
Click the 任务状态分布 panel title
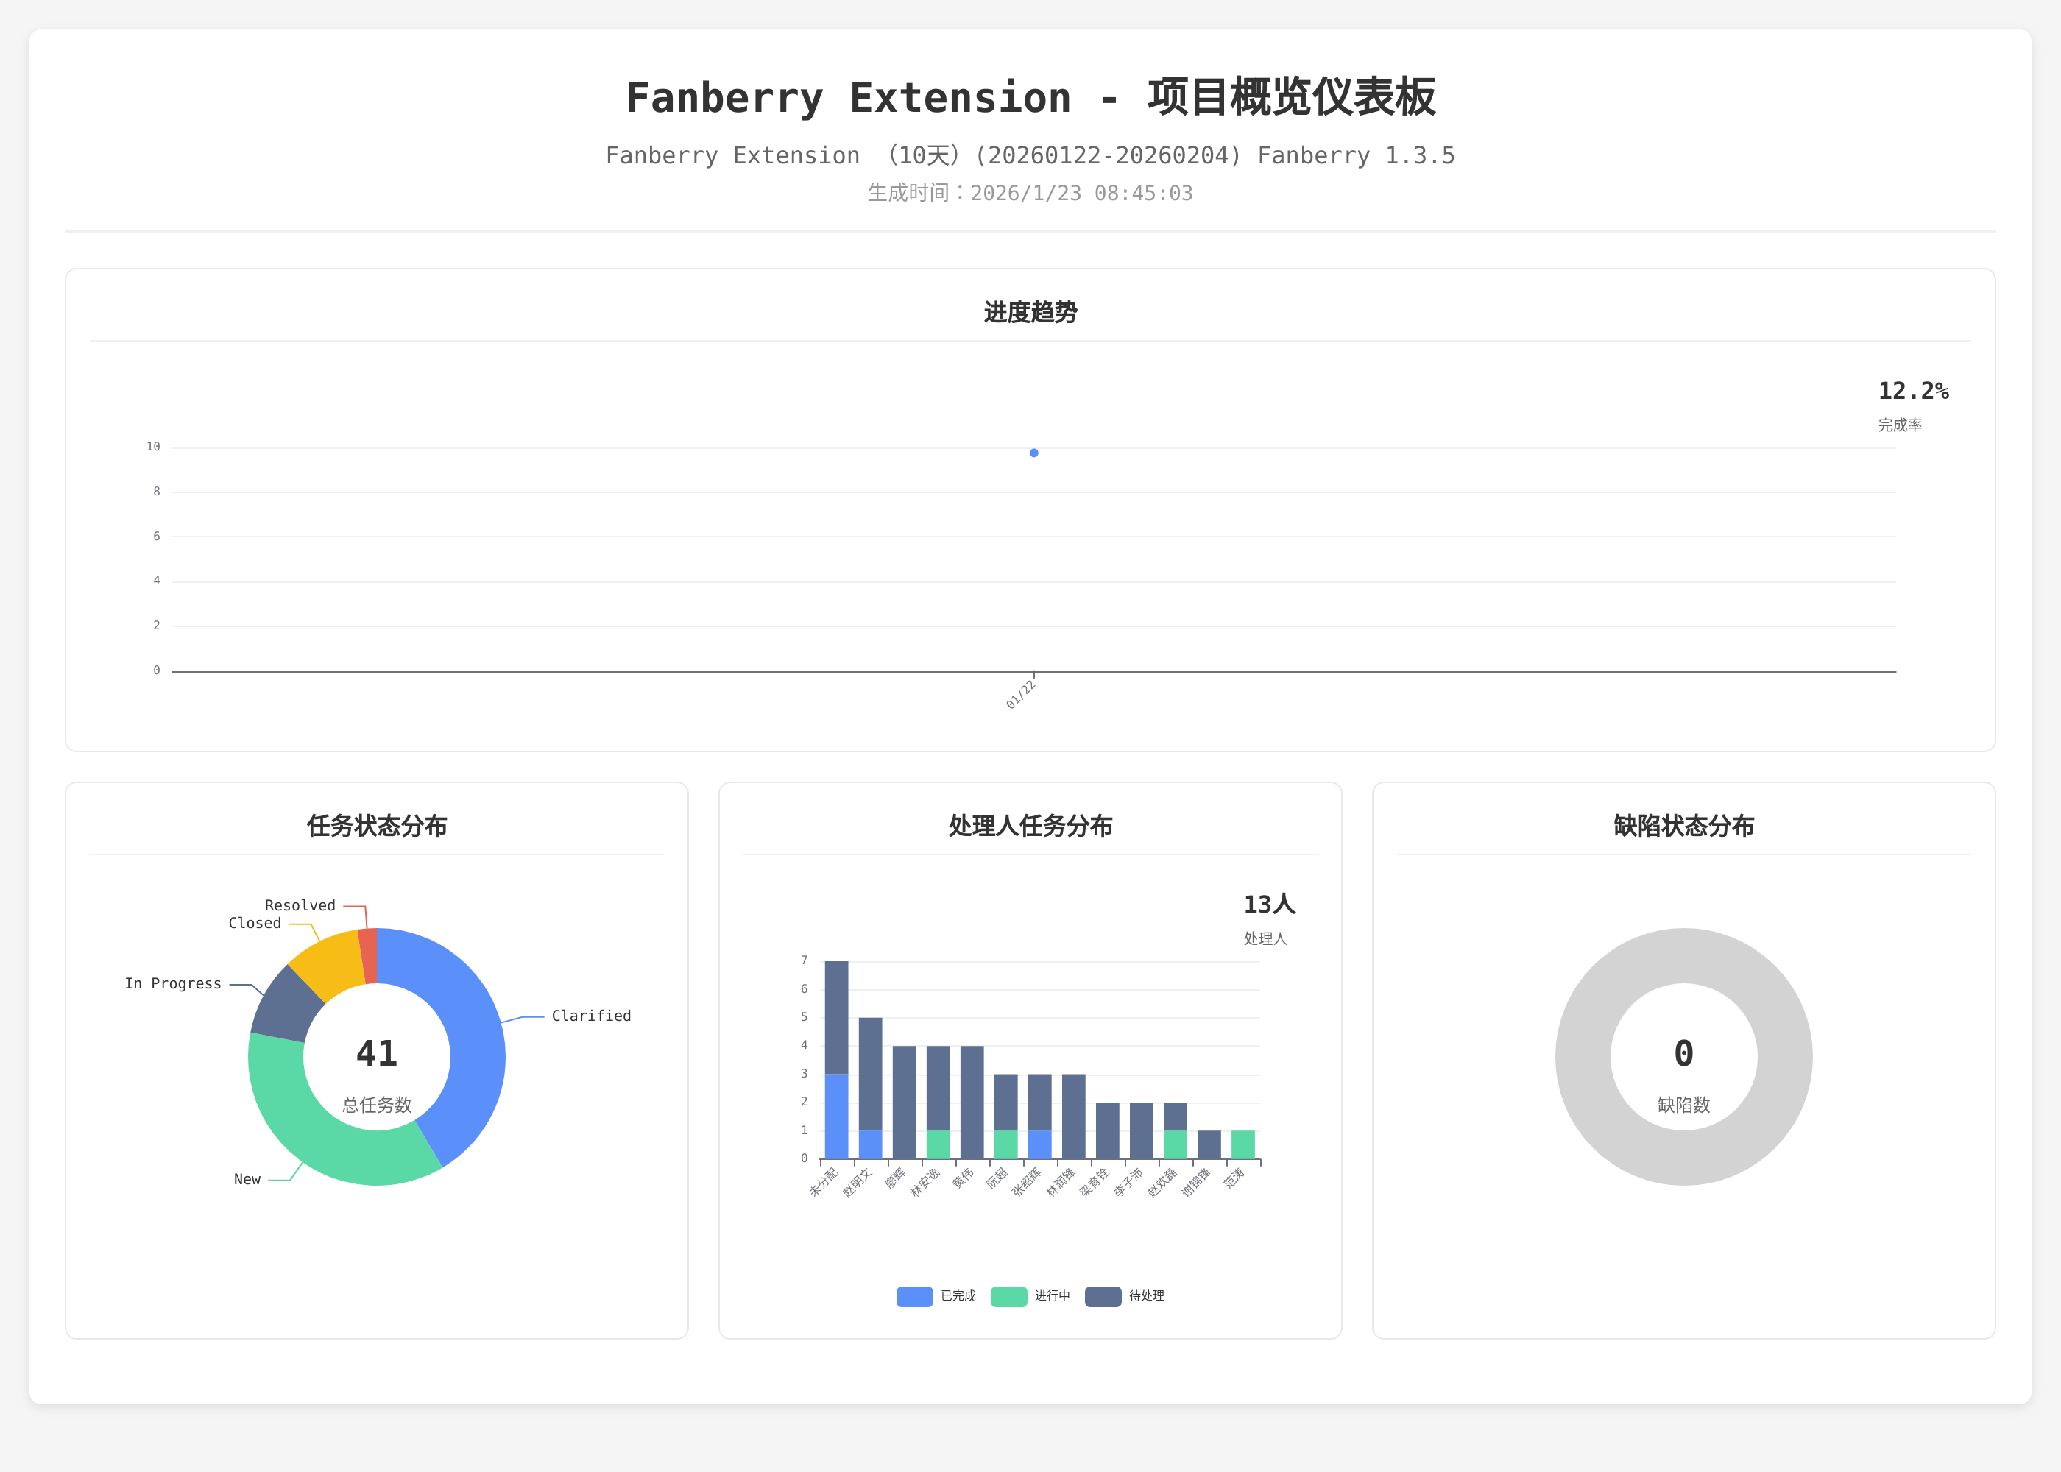(376, 826)
